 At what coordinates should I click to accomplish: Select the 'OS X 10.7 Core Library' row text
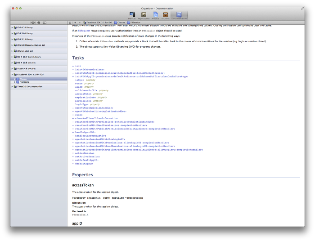coord(29,57)
